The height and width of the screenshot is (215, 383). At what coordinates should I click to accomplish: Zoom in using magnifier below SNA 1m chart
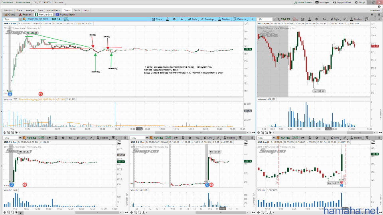(x=8, y=133)
